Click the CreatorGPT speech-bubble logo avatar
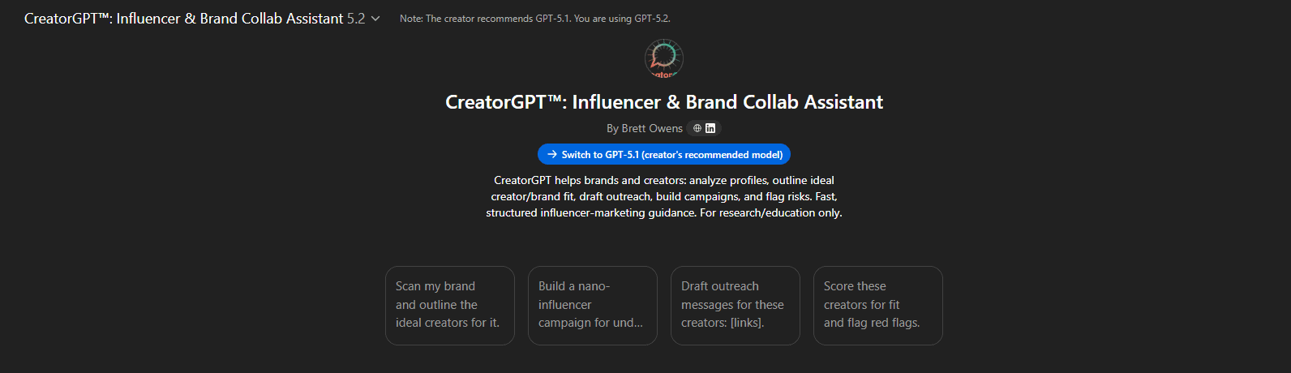The width and height of the screenshot is (1291, 373). [664, 59]
